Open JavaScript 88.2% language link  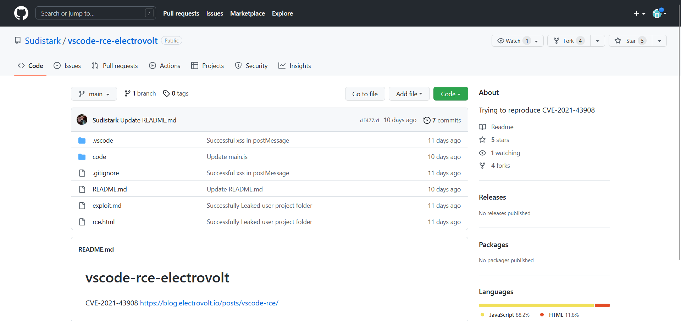click(x=505, y=315)
